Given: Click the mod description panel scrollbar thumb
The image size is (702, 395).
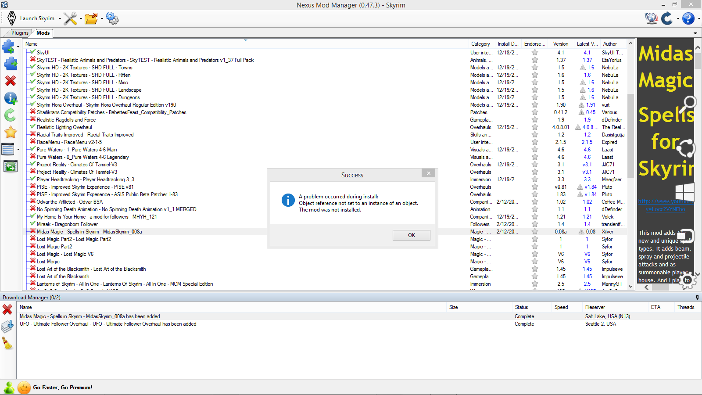Looking at the screenshot, I should coord(698,61).
